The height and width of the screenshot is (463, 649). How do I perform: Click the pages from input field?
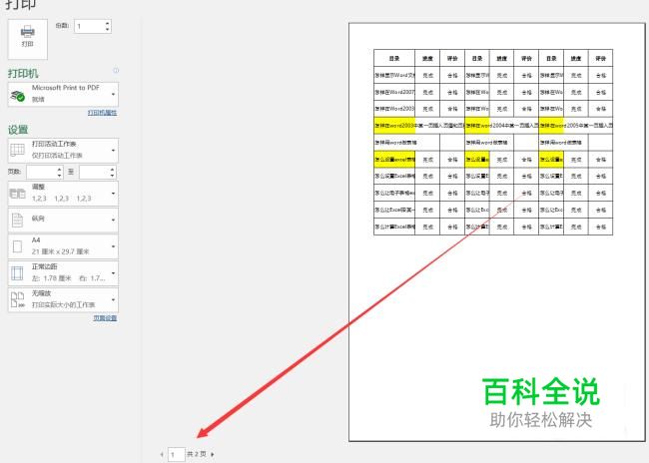click(x=41, y=172)
